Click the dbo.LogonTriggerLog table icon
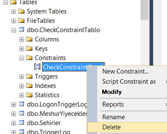The image size is (167, 134). click(21, 104)
